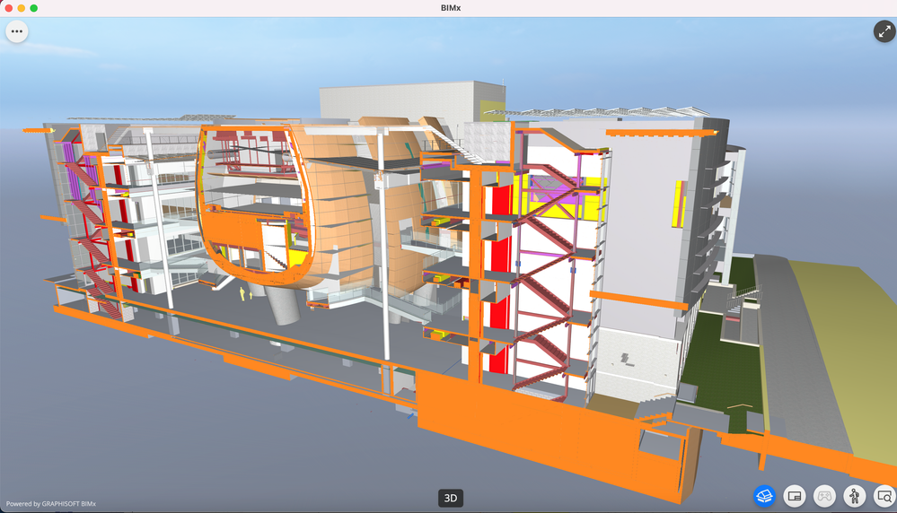Click the yellow human figure in the model
Screen dimensions: 897x513
point(242,293)
